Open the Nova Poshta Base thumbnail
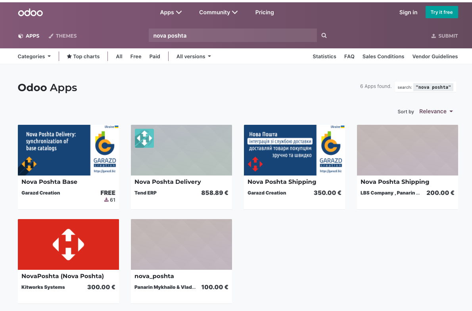The image size is (472, 311). click(x=68, y=150)
